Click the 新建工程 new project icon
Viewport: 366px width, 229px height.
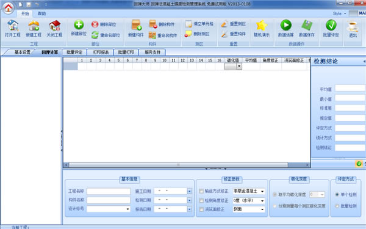34,25
